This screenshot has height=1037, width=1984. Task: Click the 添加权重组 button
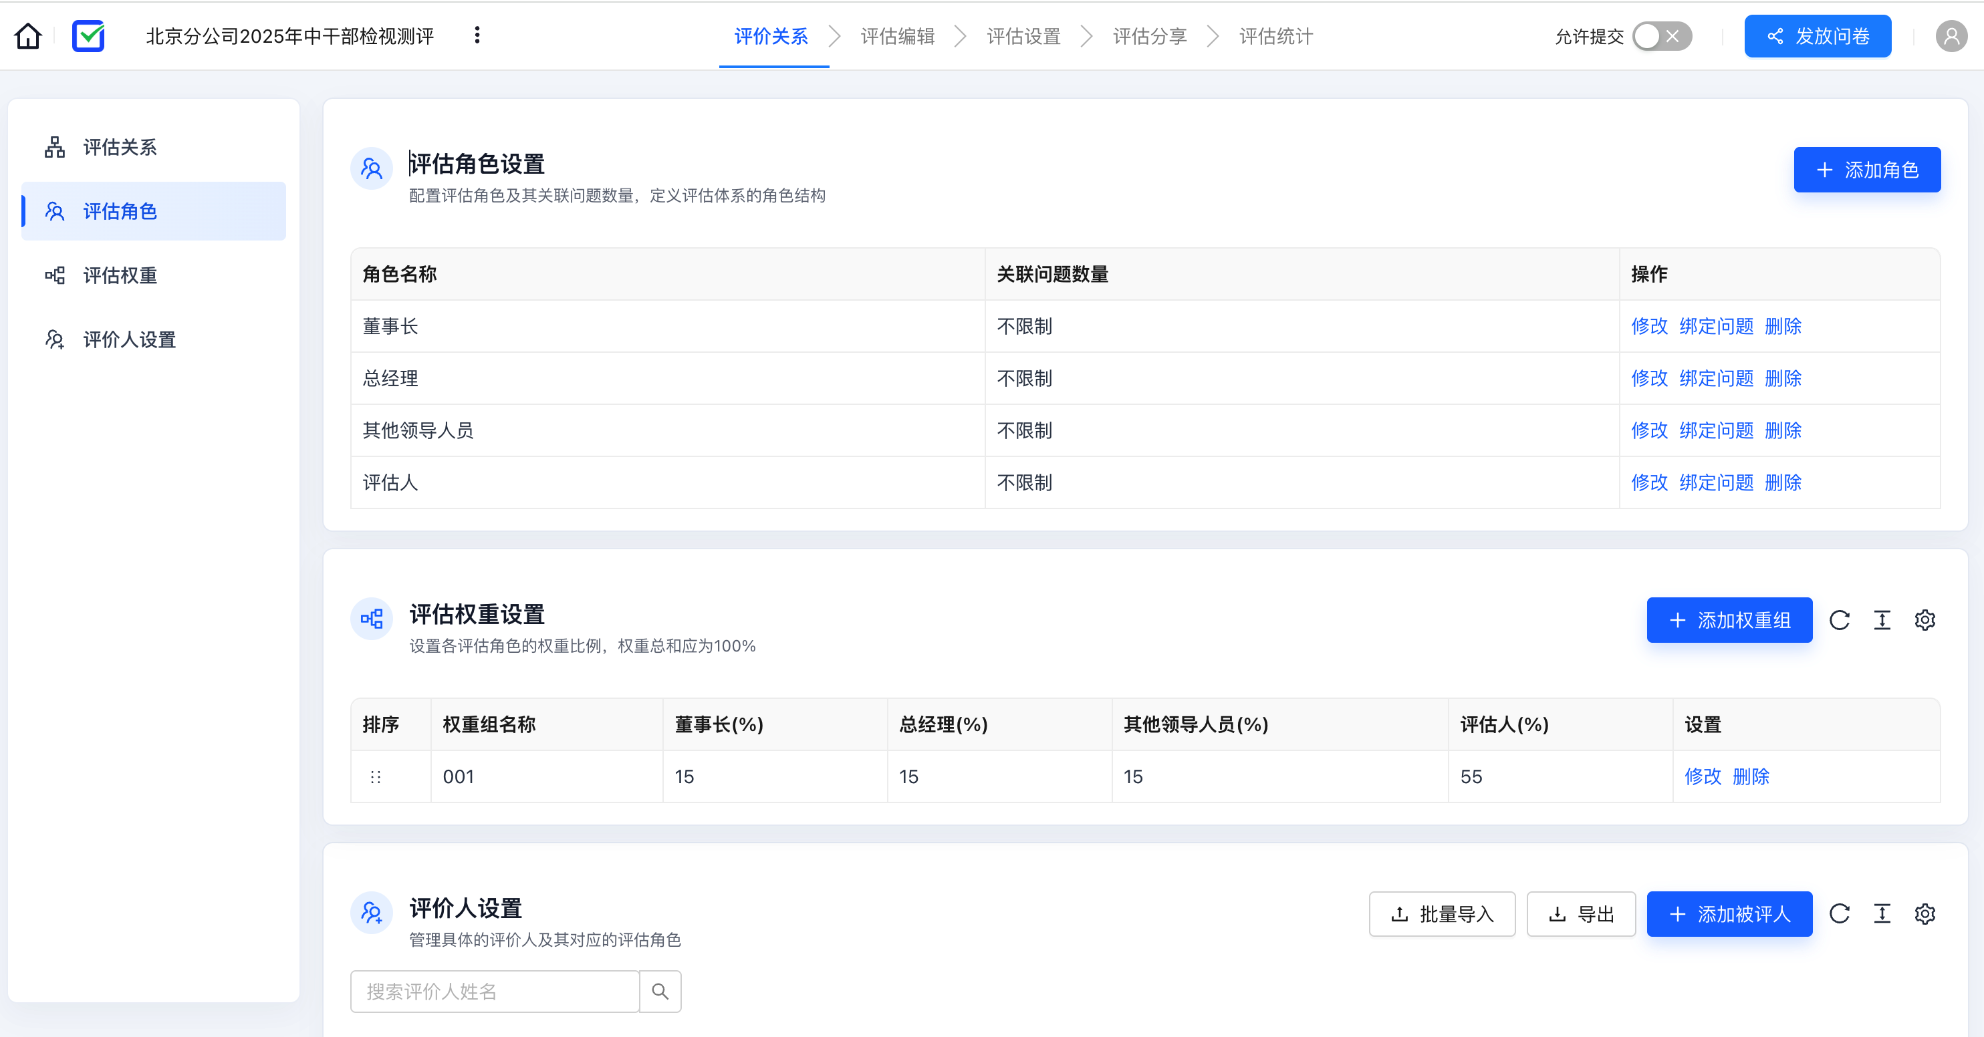[1729, 620]
